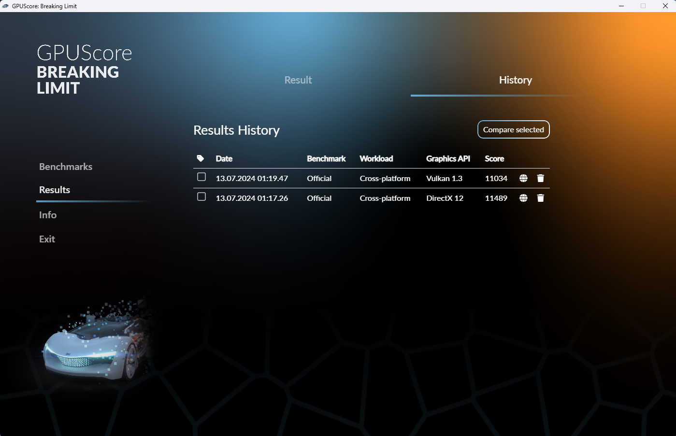Minimize the GPUScore window
The width and height of the screenshot is (676, 436).
pos(621,6)
